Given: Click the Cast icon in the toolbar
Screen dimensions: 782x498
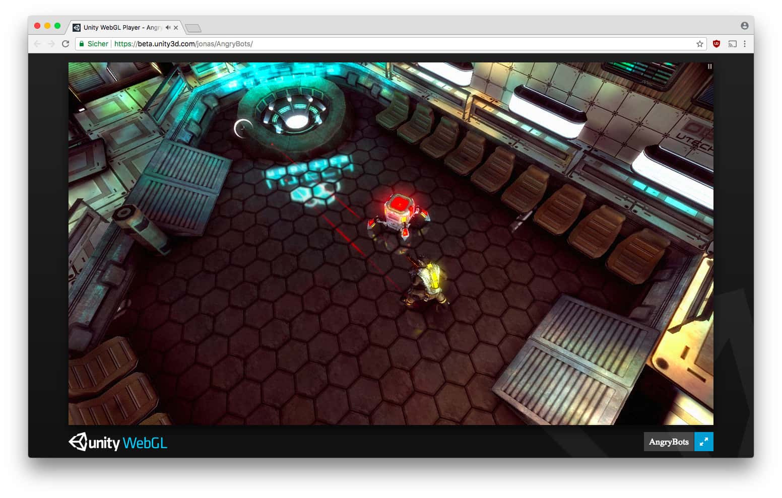Looking at the screenshot, I should (x=732, y=44).
